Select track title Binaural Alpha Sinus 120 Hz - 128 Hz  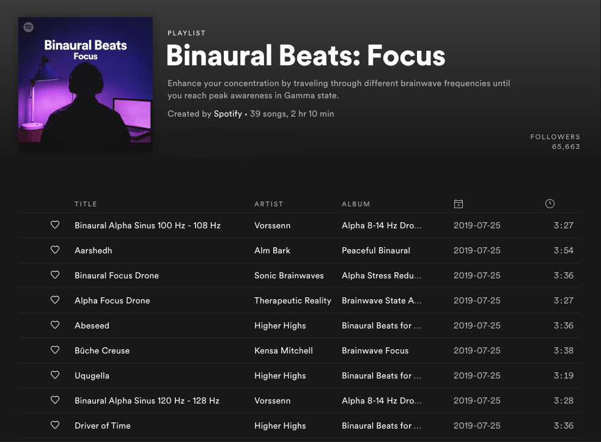tap(147, 400)
